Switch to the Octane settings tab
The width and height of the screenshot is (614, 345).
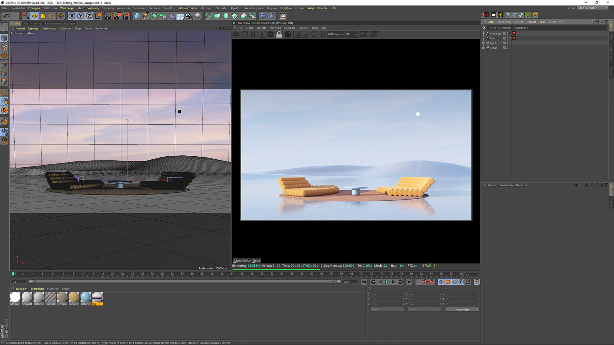pyautogui.click(x=33, y=23)
